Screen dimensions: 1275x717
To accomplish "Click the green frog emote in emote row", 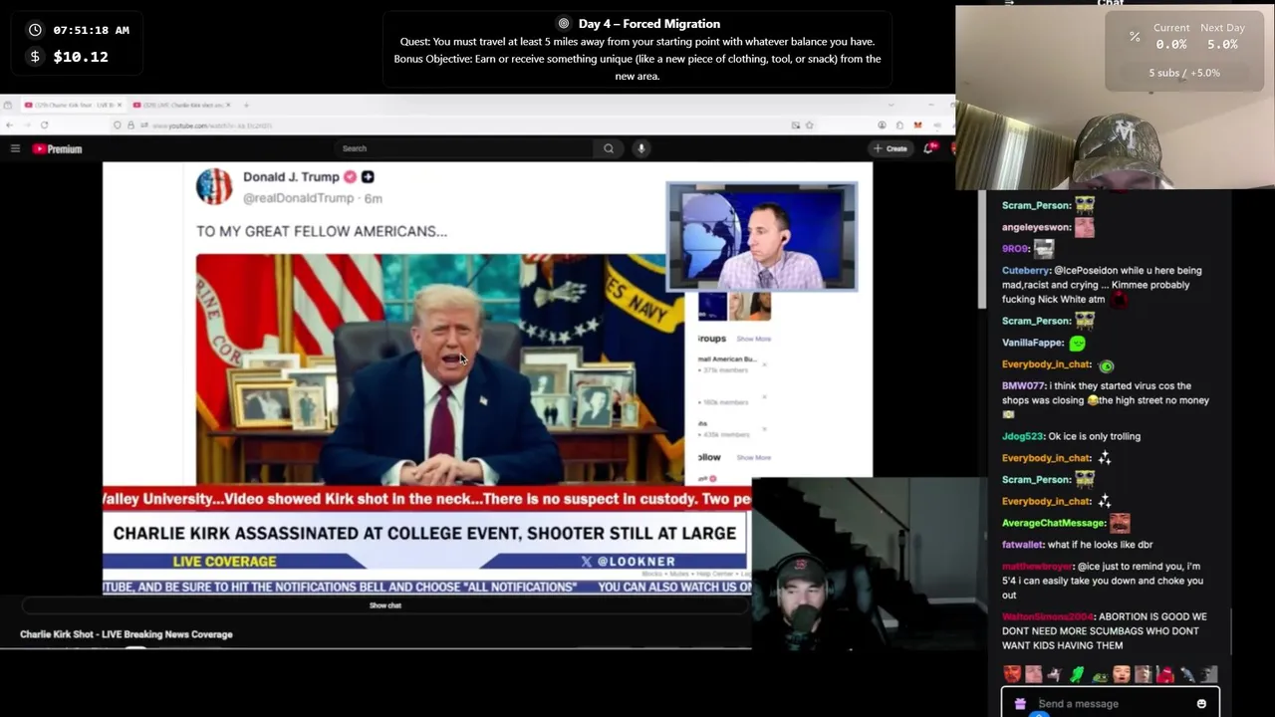I will click(x=1077, y=674).
